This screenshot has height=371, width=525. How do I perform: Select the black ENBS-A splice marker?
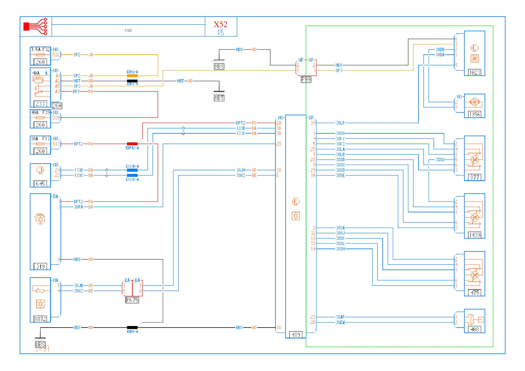pyautogui.click(x=132, y=327)
